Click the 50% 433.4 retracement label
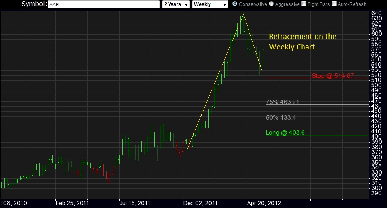 point(281,117)
